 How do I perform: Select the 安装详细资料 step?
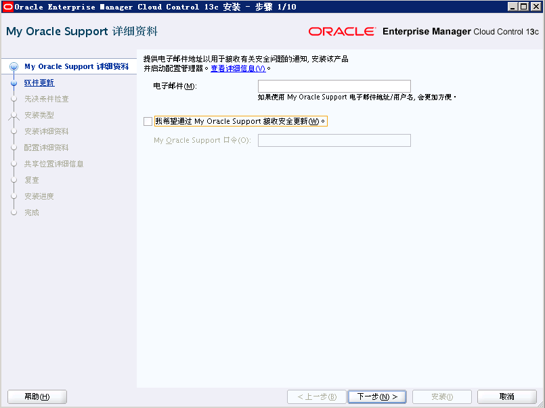[47, 131]
